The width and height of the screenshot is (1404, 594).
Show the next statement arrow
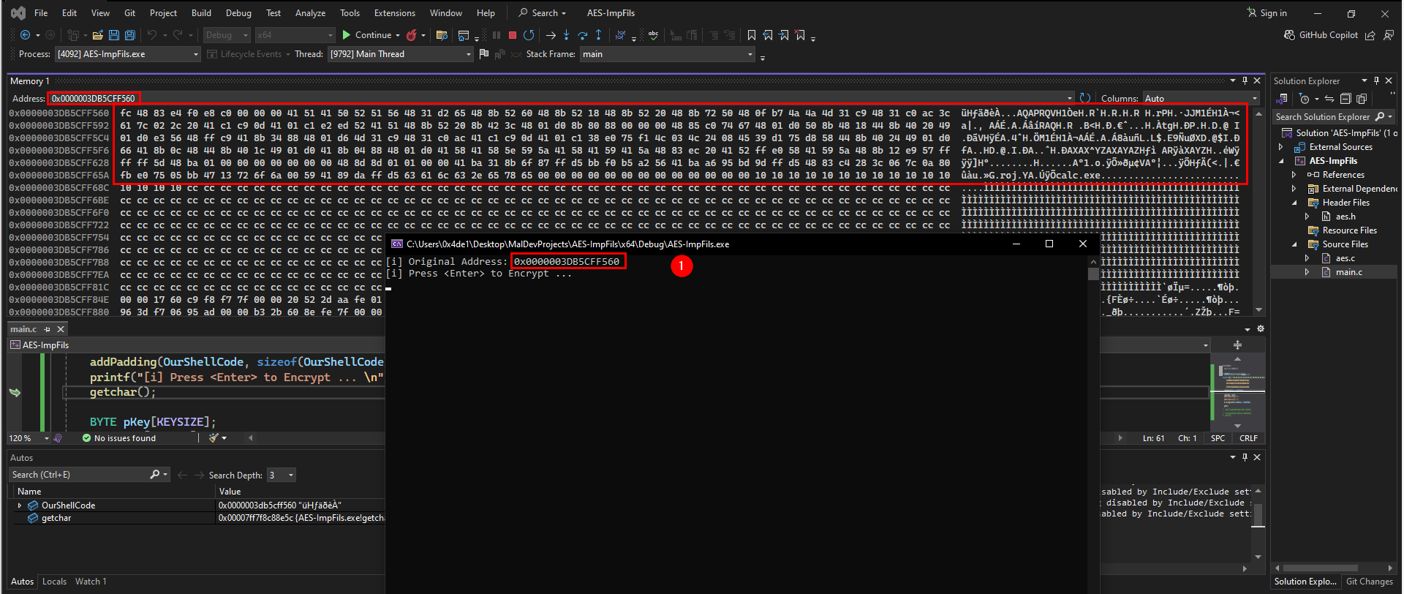(x=551, y=35)
